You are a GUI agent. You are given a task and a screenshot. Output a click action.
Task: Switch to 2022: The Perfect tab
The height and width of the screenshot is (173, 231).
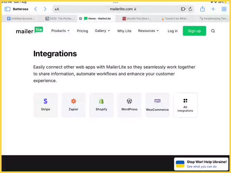(59, 18)
